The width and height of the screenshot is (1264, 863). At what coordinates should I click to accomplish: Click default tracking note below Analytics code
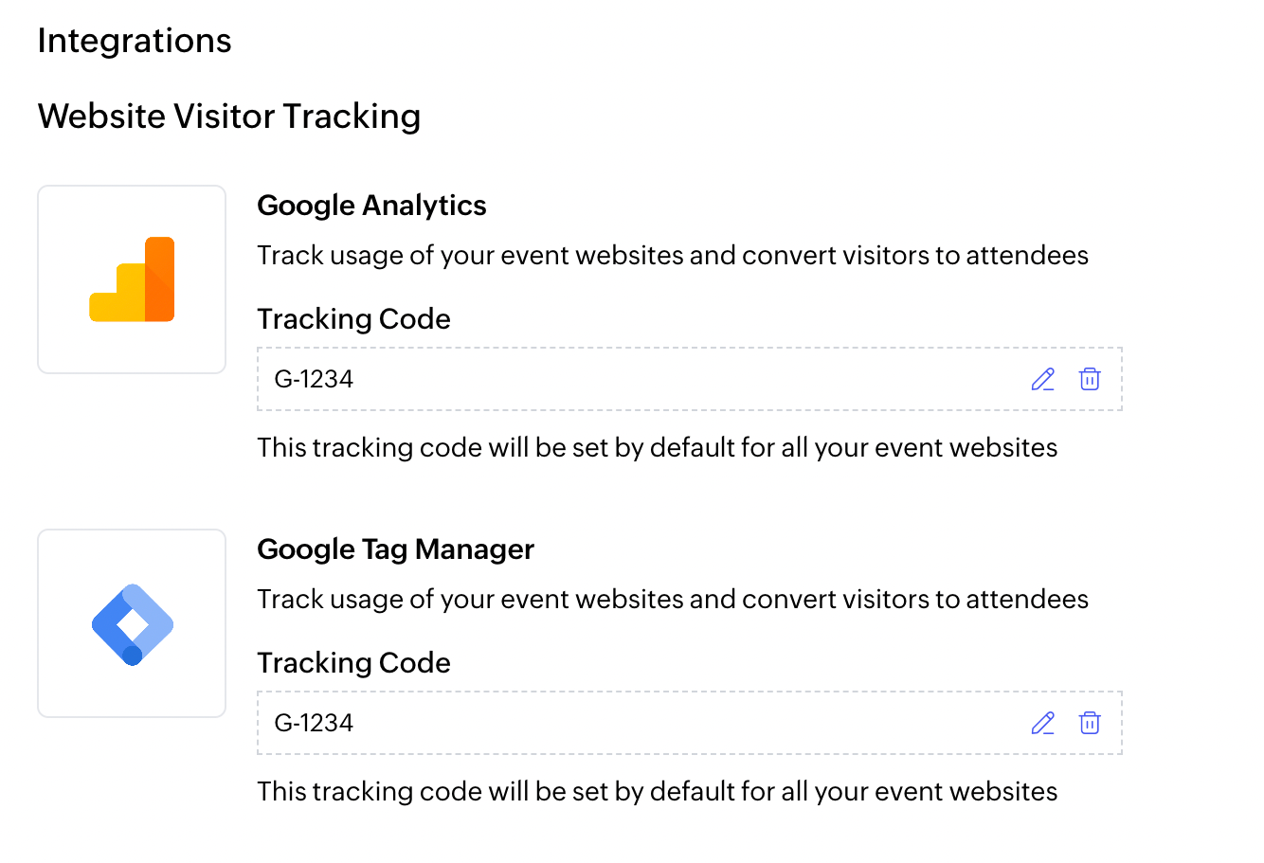click(x=657, y=447)
